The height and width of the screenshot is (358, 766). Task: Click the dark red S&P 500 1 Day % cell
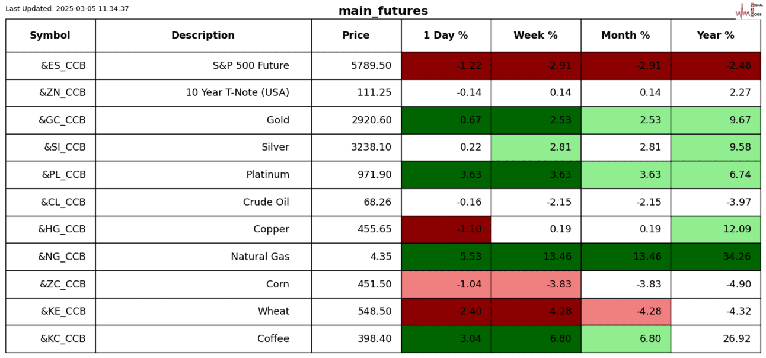[x=446, y=66]
